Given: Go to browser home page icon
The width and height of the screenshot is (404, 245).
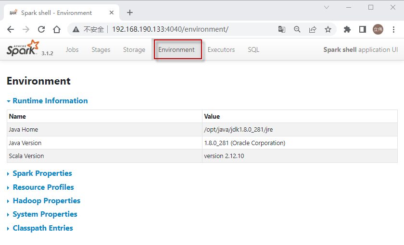Looking at the screenshot, I should 57,29.
